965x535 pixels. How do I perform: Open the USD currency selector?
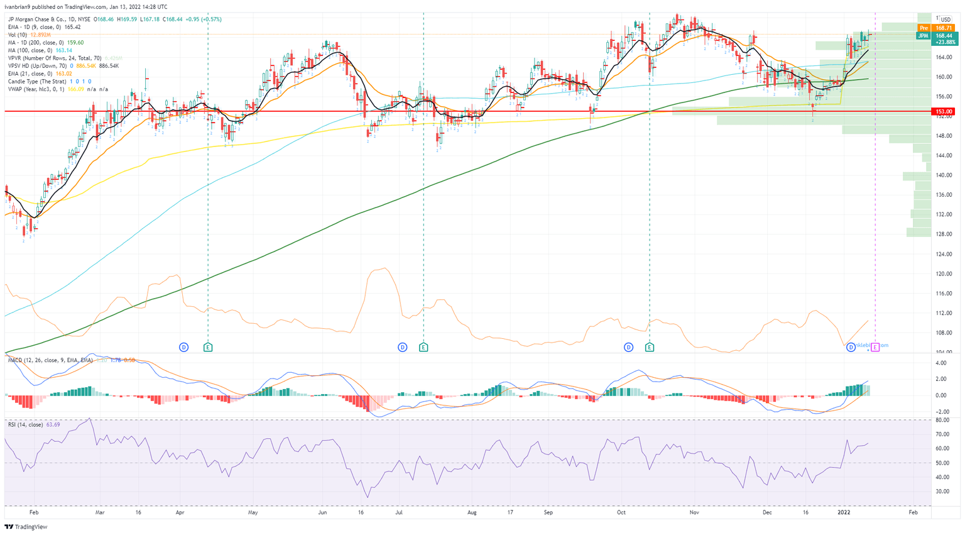(x=945, y=19)
